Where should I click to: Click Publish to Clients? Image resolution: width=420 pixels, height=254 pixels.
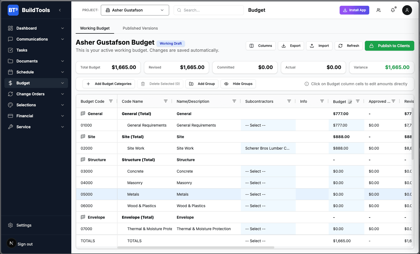(x=389, y=46)
